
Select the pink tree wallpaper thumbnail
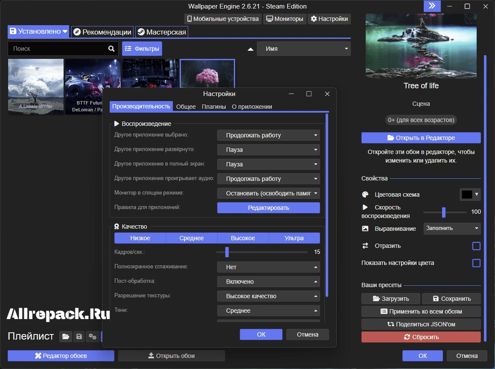(207, 73)
